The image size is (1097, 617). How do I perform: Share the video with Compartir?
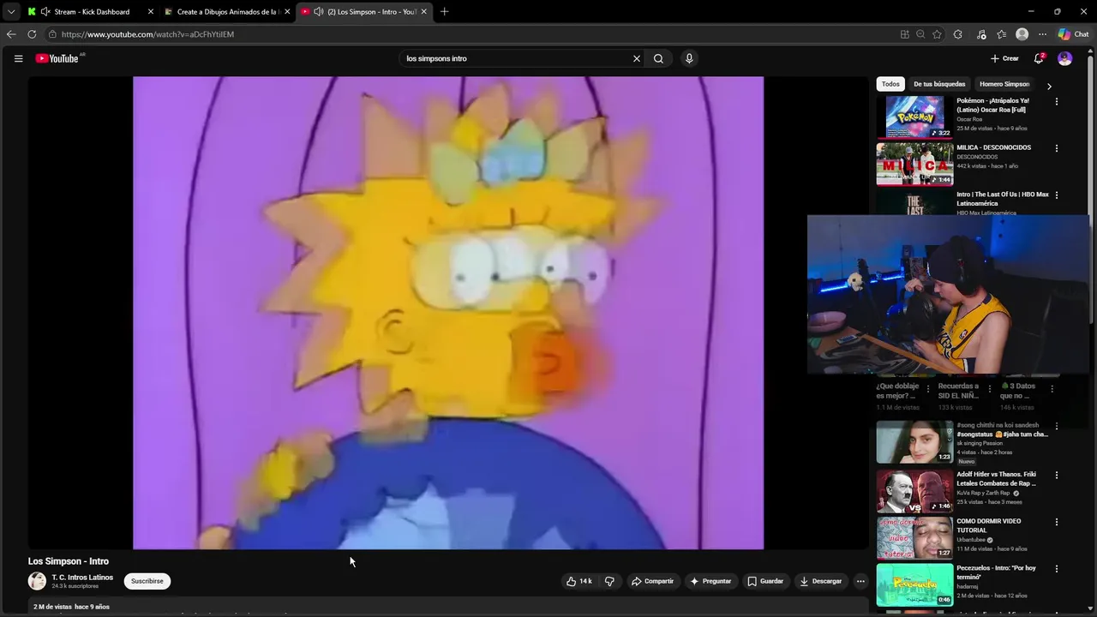pos(653,581)
